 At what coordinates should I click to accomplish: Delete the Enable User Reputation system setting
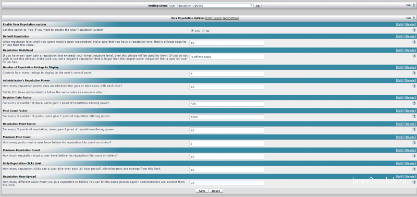tap(410, 24)
